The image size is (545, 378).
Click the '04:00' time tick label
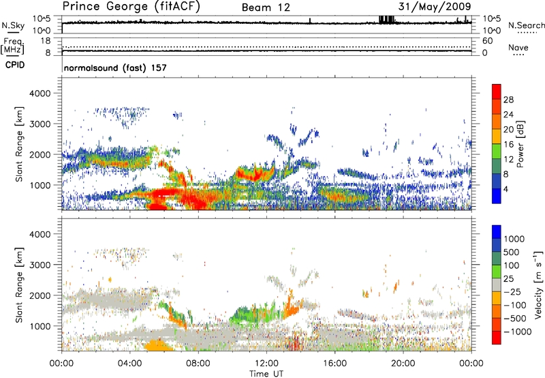(129, 364)
